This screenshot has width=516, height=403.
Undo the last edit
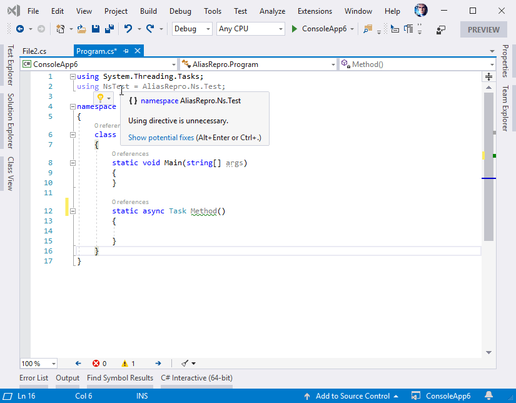(x=128, y=29)
